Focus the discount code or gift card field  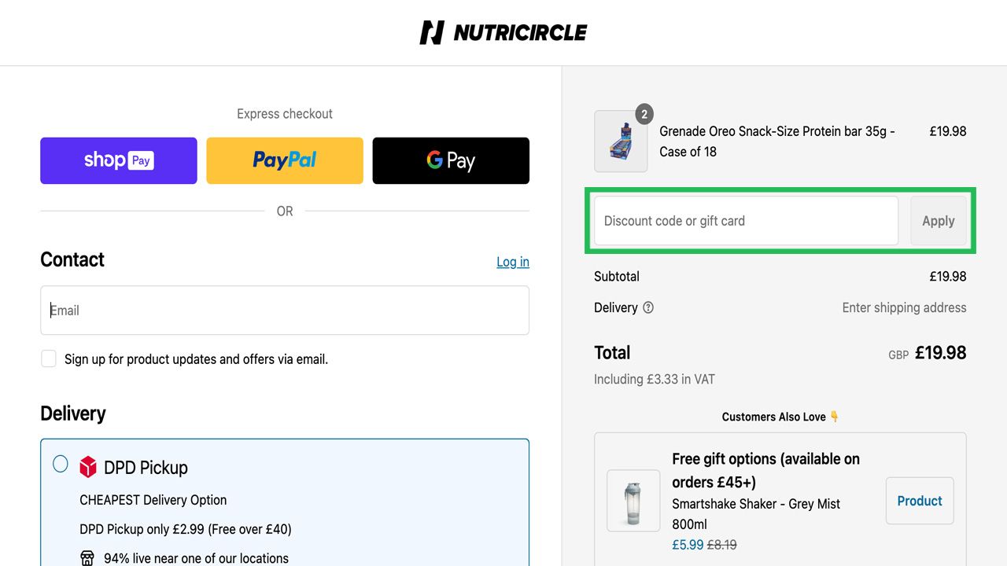746,221
